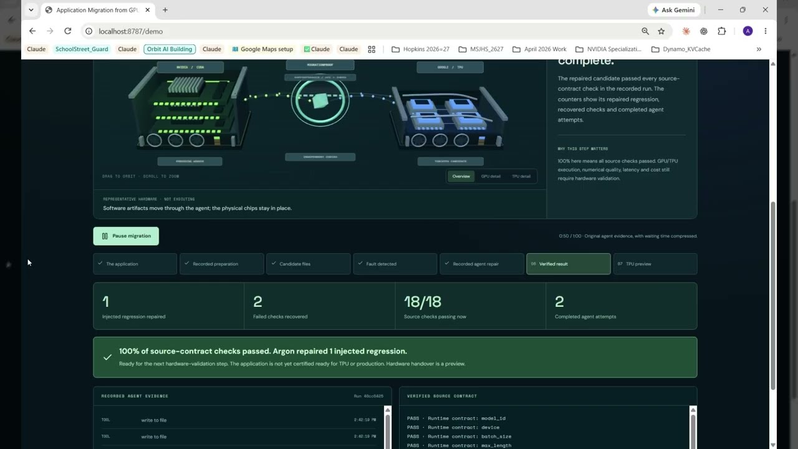This screenshot has width=798, height=449.
Task: Click the Failed checks recovered counter
Action: tap(319, 306)
